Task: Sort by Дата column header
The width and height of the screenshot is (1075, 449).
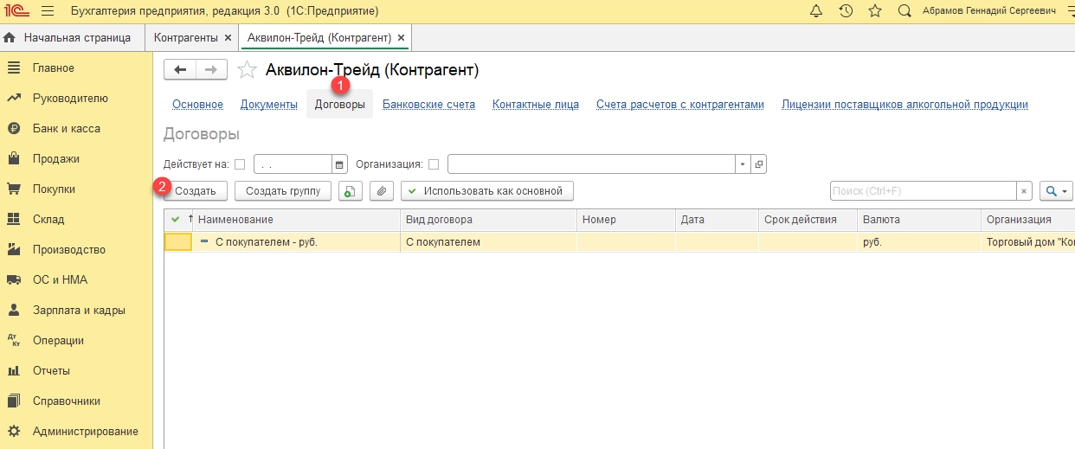Action: click(717, 220)
